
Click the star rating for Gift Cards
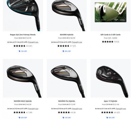pyautogui.click(x=108, y=42)
